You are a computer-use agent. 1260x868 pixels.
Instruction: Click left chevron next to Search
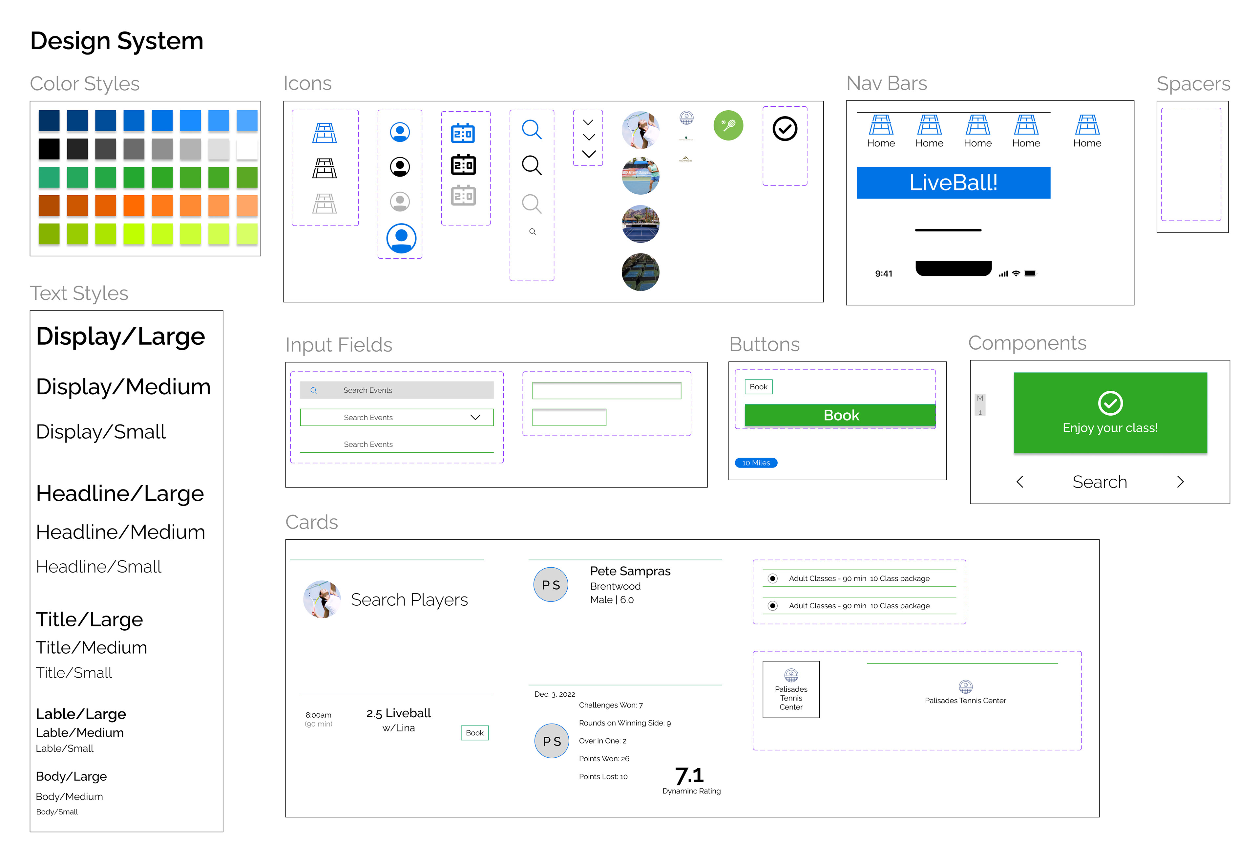tap(1020, 482)
